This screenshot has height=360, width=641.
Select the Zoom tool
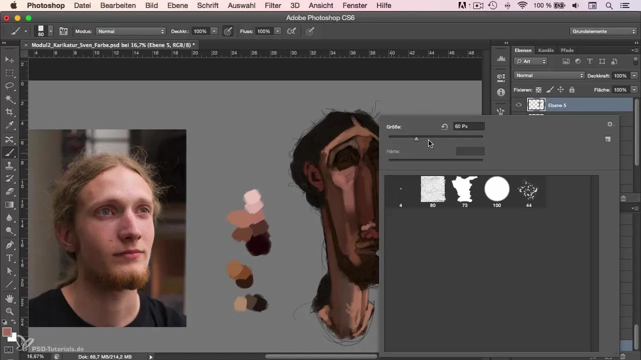[10, 311]
